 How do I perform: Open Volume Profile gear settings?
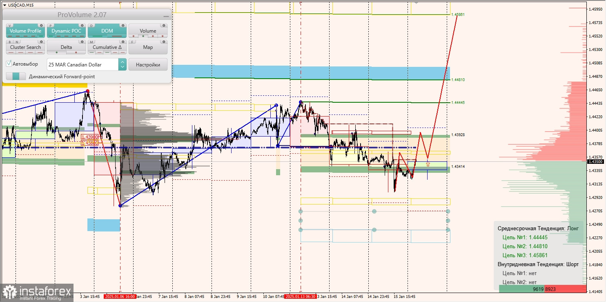[41, 25]
